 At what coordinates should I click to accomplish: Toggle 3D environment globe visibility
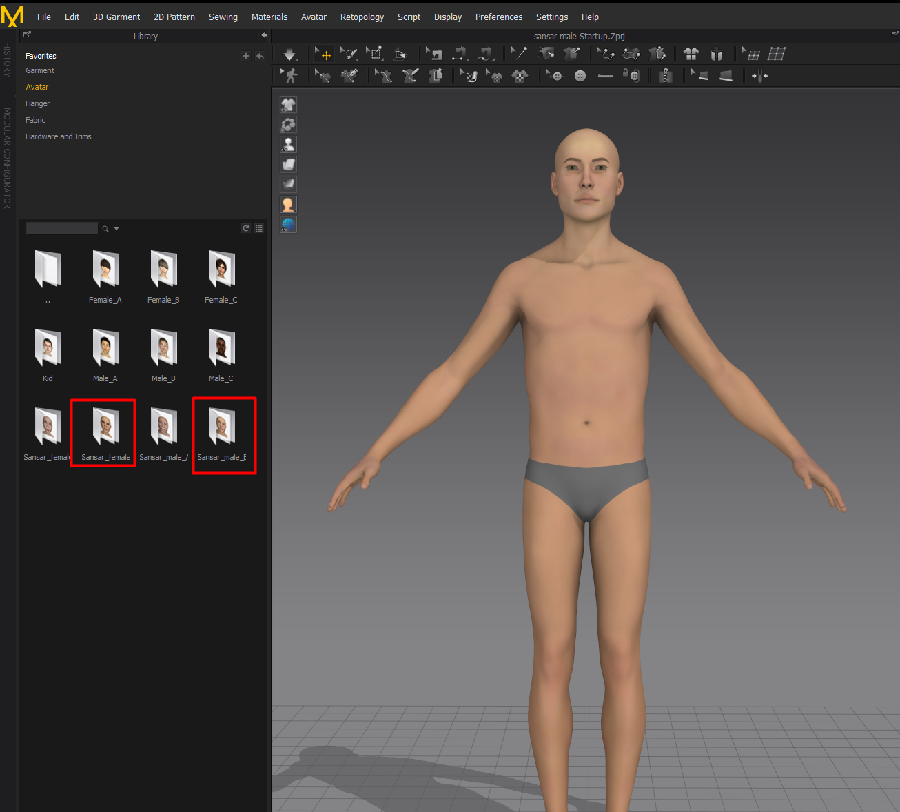(x=288, y=224)
